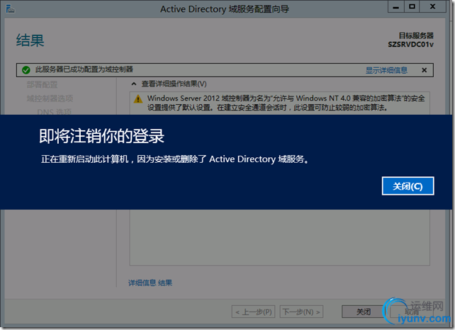
Task: Click the 上一步(P) button
Action: (253, 312)
